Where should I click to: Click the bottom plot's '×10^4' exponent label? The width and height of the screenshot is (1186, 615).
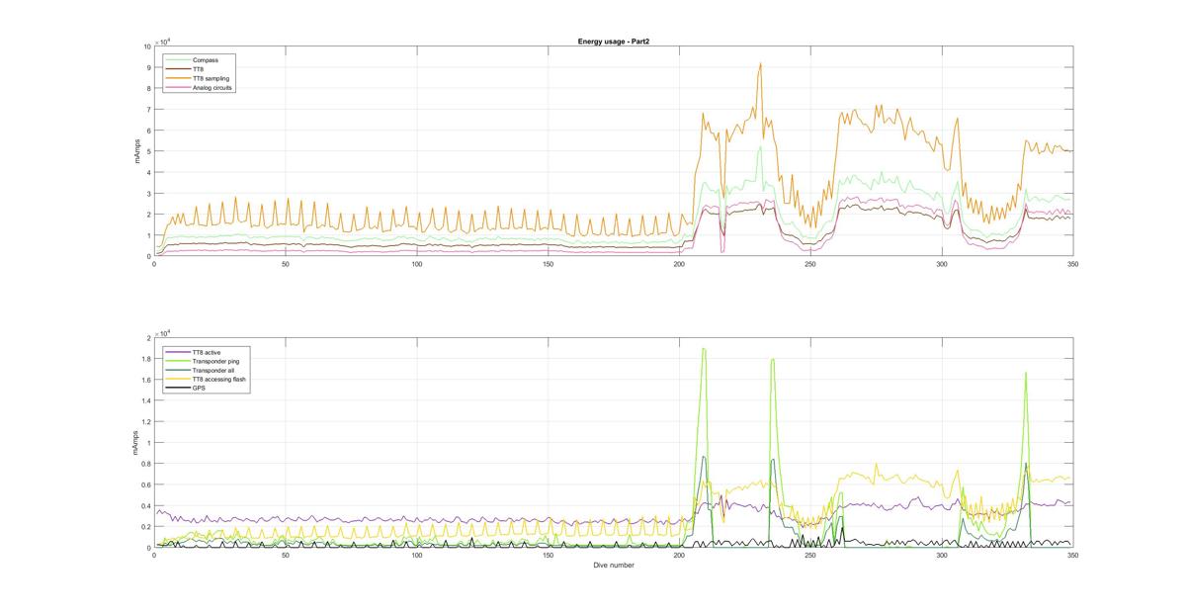163,332
